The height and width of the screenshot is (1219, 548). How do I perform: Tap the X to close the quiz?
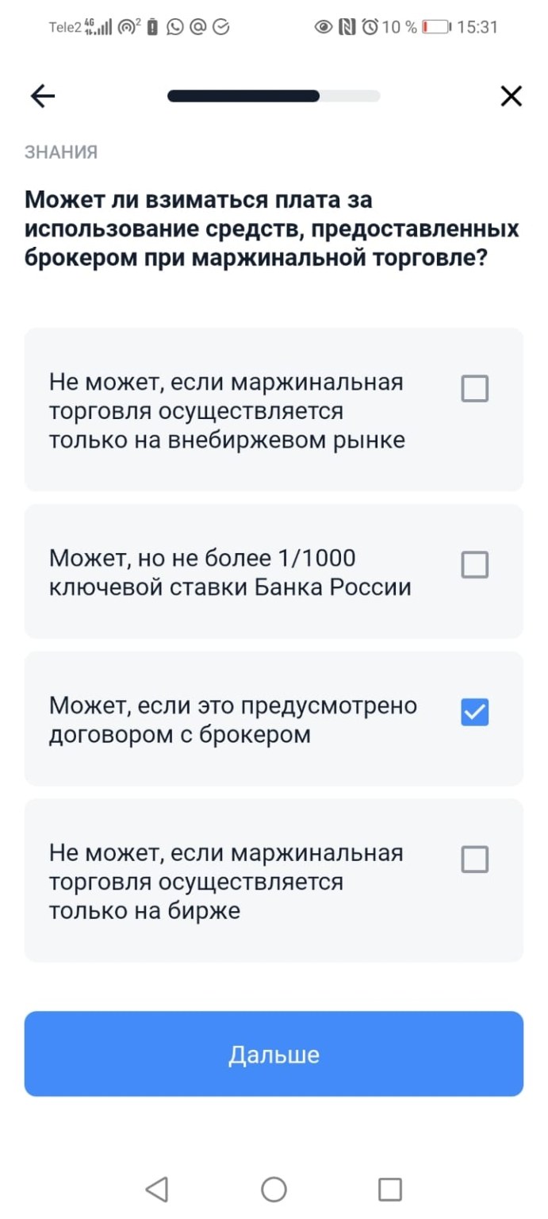[x=511, y=95]
